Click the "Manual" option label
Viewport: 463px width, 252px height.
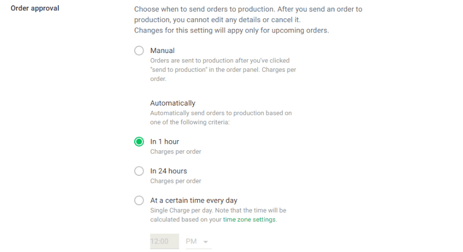(x=162, y=51)
